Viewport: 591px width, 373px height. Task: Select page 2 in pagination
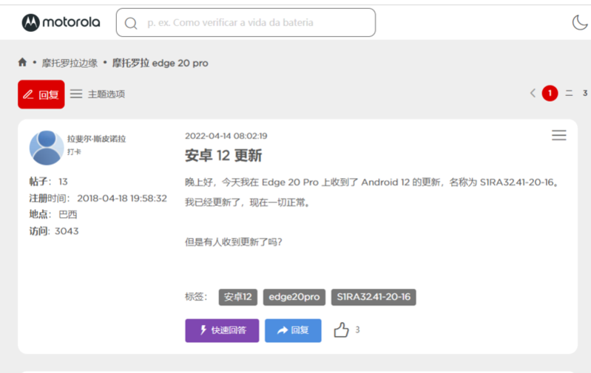click(x=569, y=93)
